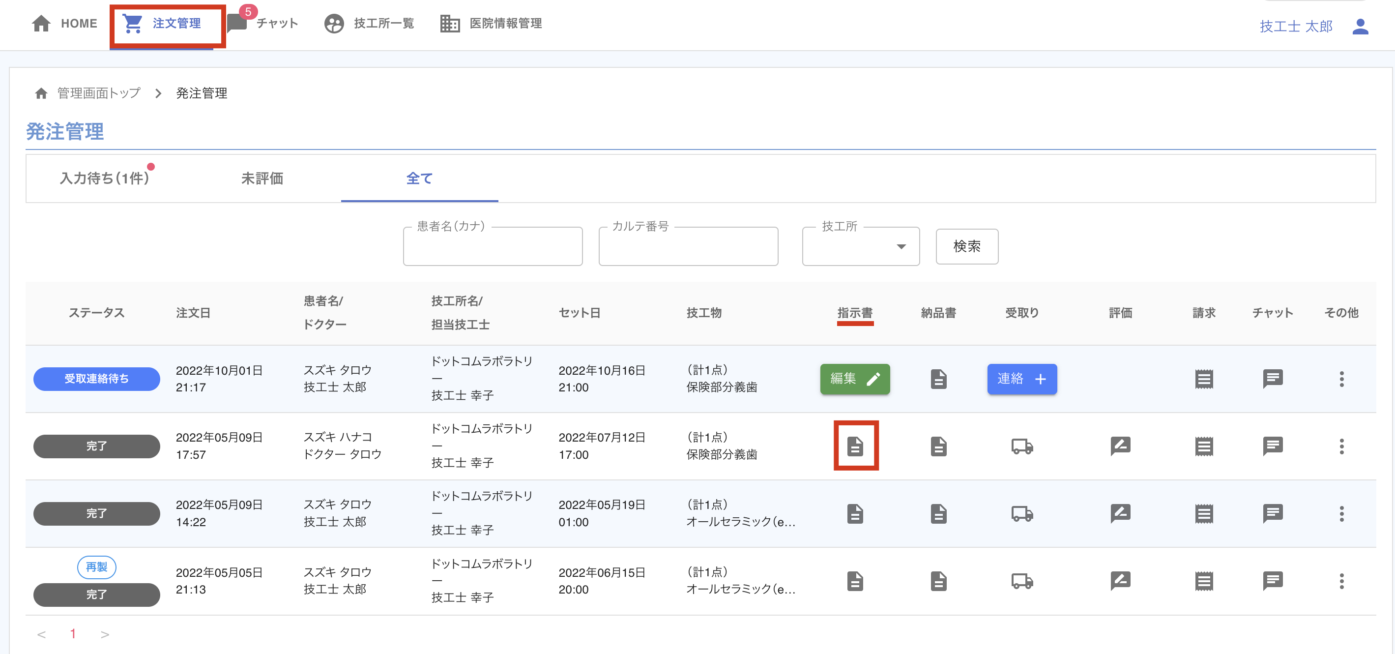Switch to 未評価 tab
1395x654 pixels.
(x=262, y=178)
